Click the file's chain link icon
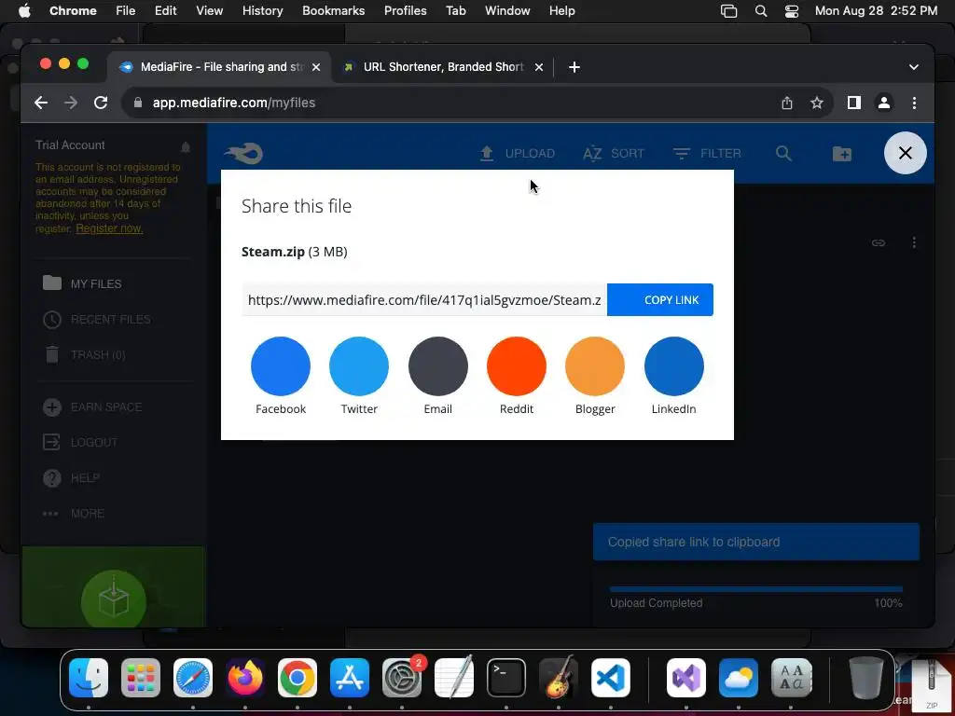955x716 pixels. (879, 243)
